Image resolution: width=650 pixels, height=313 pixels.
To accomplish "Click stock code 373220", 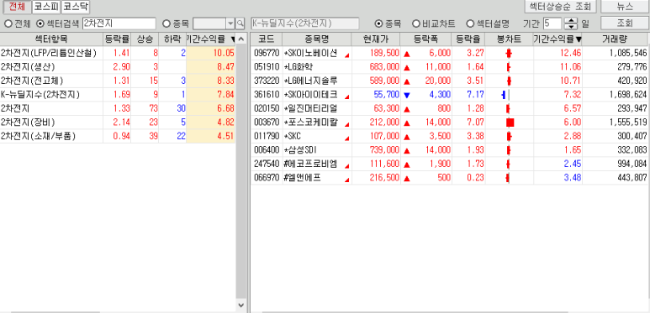I will [x=267, y=81].
